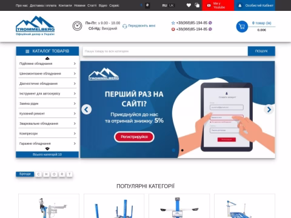291x218 pixels.
Task: Filter brands by letter O
Action: pos(54,174)
